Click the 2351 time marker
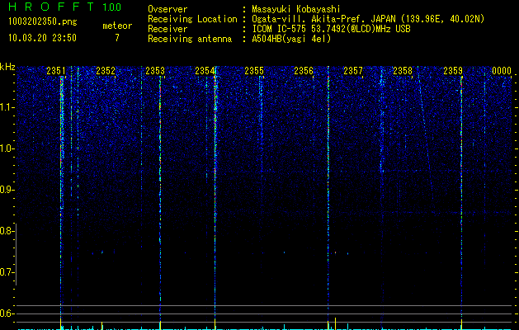Screen dimensions: 519x330 [56, 71]
